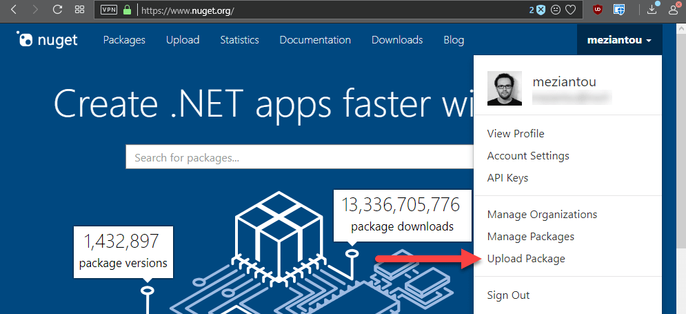Open the Packages nav item
The height and width of the screenshot is (314, 686).
point(124,40)
